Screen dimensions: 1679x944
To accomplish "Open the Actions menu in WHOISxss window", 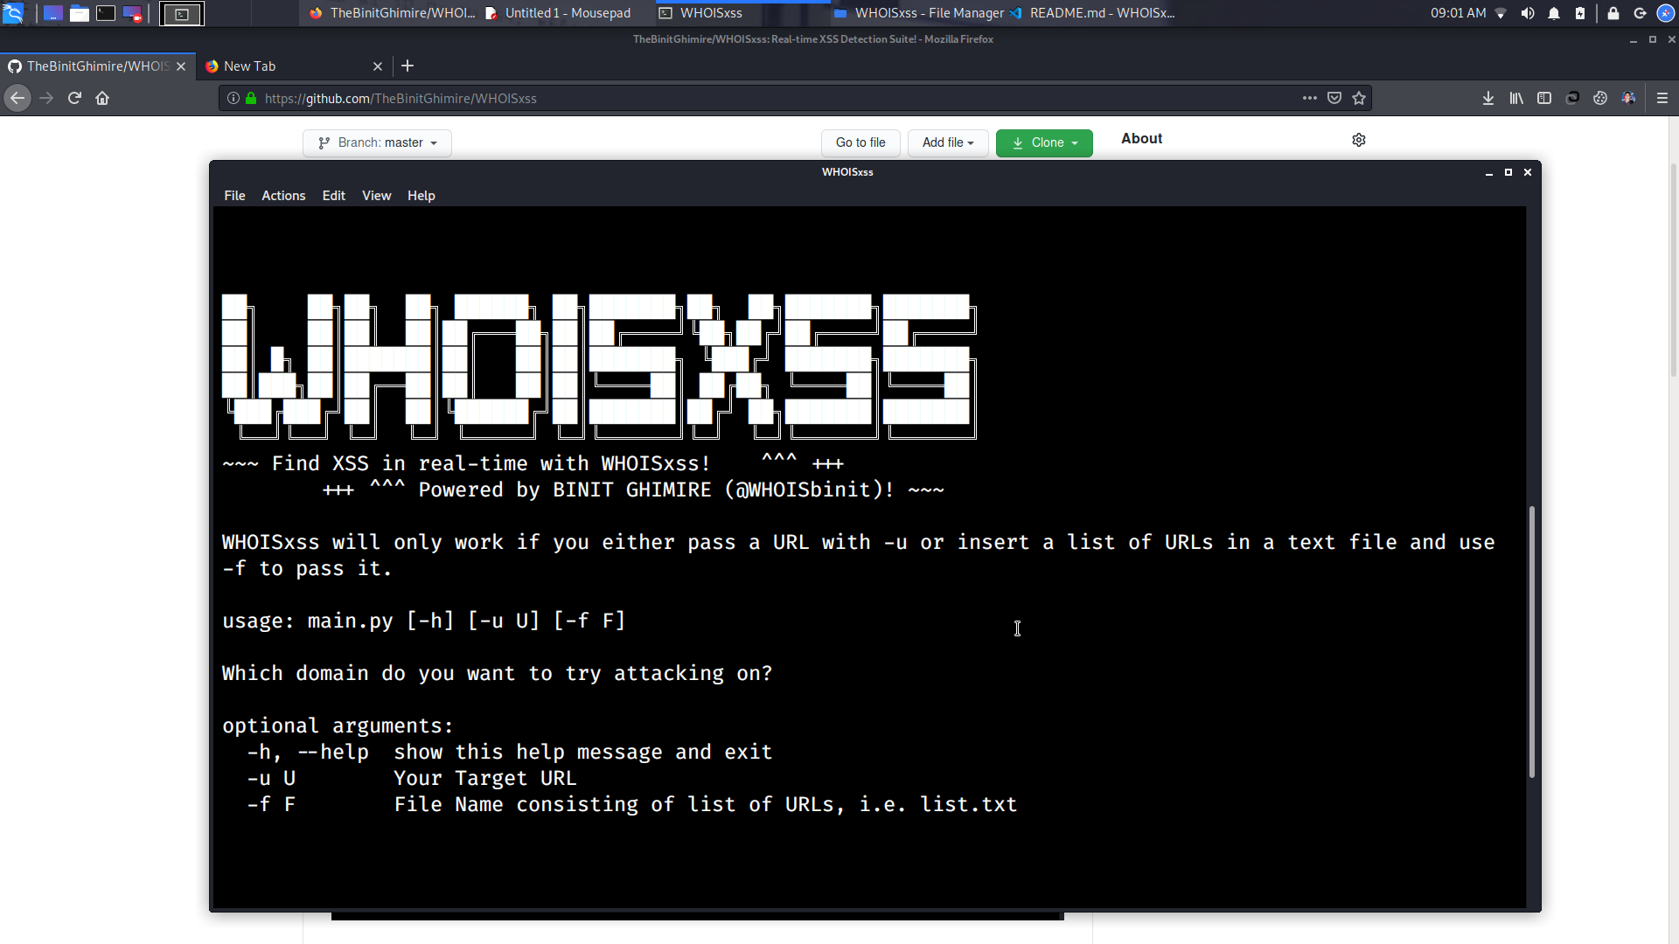I will pyautogui.click(x=282, y=195).
